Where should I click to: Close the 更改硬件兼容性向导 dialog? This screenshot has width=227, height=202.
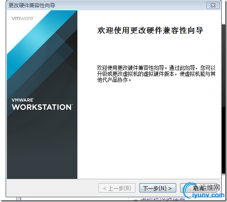coord(213,6)
